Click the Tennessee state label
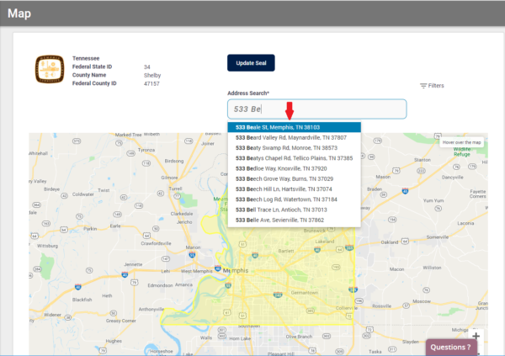Viewport: 505px width, 356px height. click(86, 58)
